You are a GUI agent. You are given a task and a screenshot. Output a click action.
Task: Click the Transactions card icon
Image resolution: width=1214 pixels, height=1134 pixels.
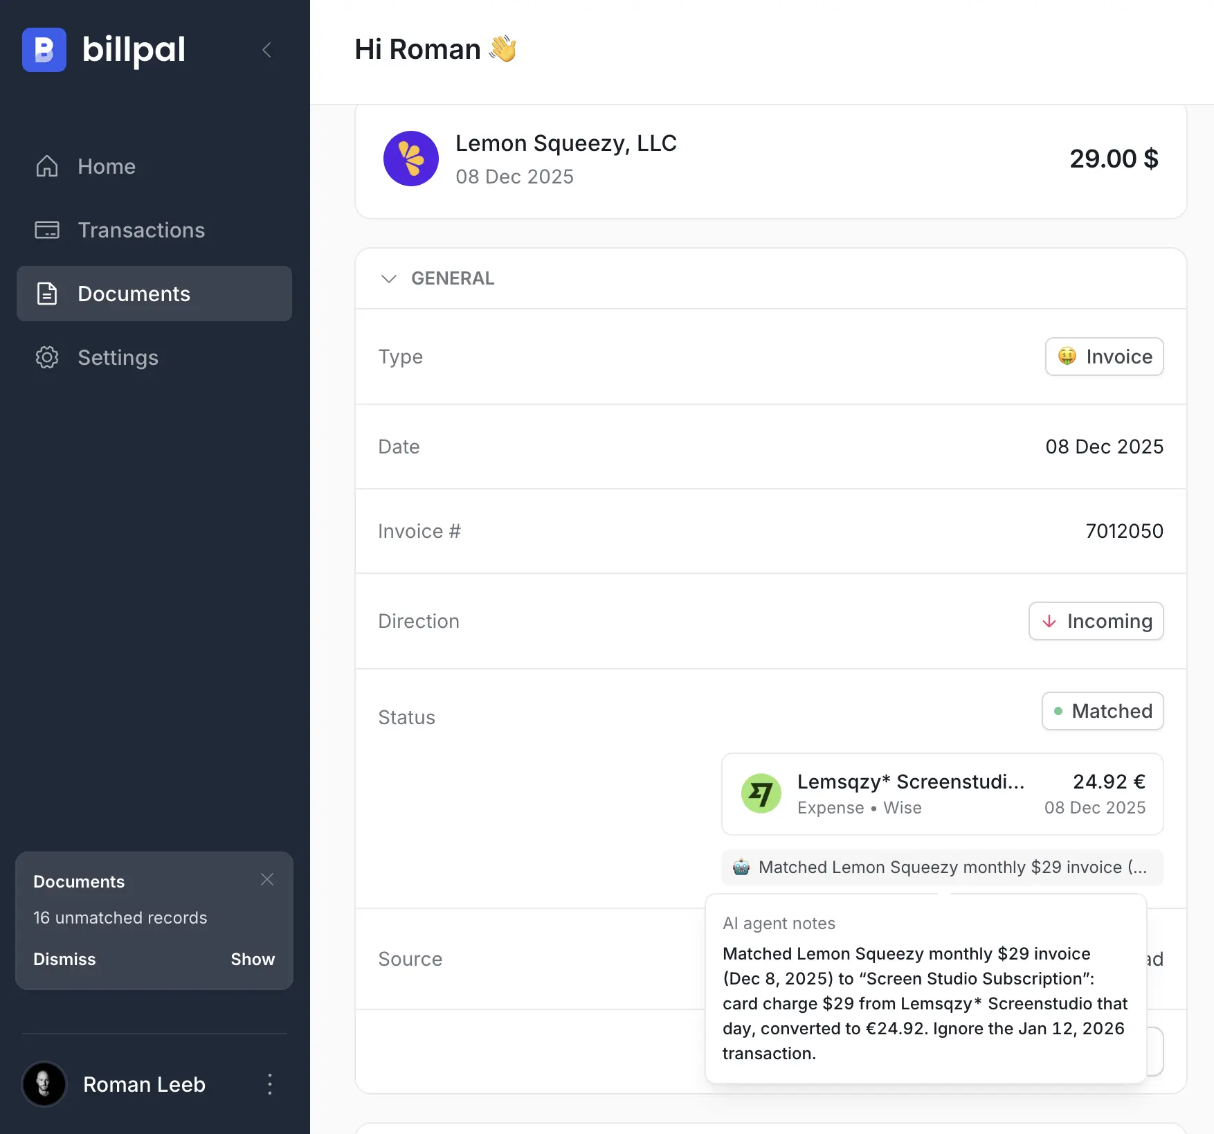[47, 230]
